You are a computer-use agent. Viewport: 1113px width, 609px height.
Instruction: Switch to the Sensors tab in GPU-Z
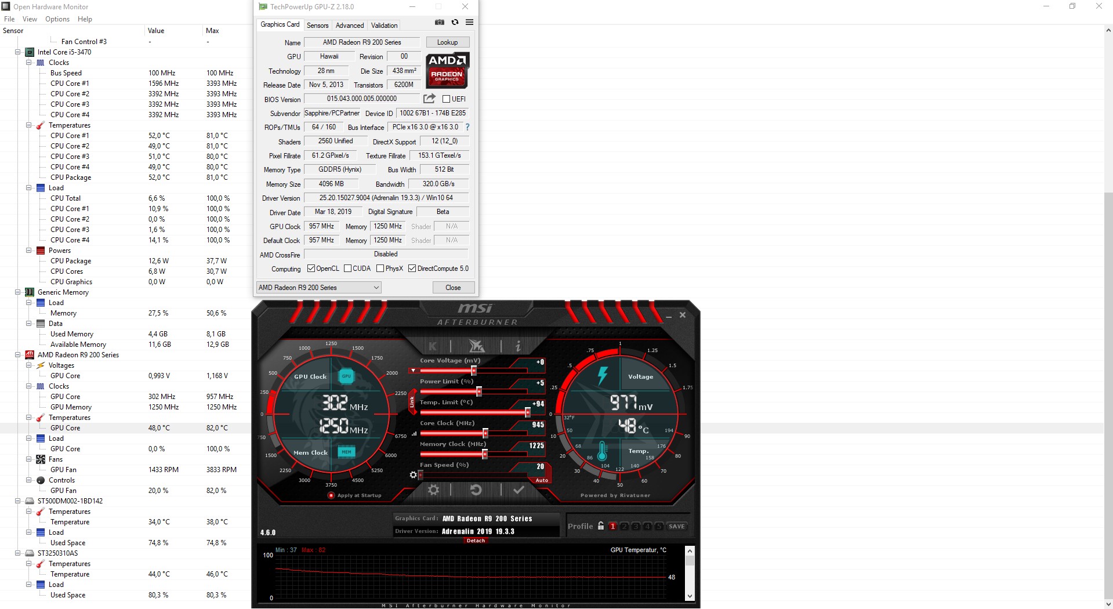pyautogui.click(x=317, y=26)
